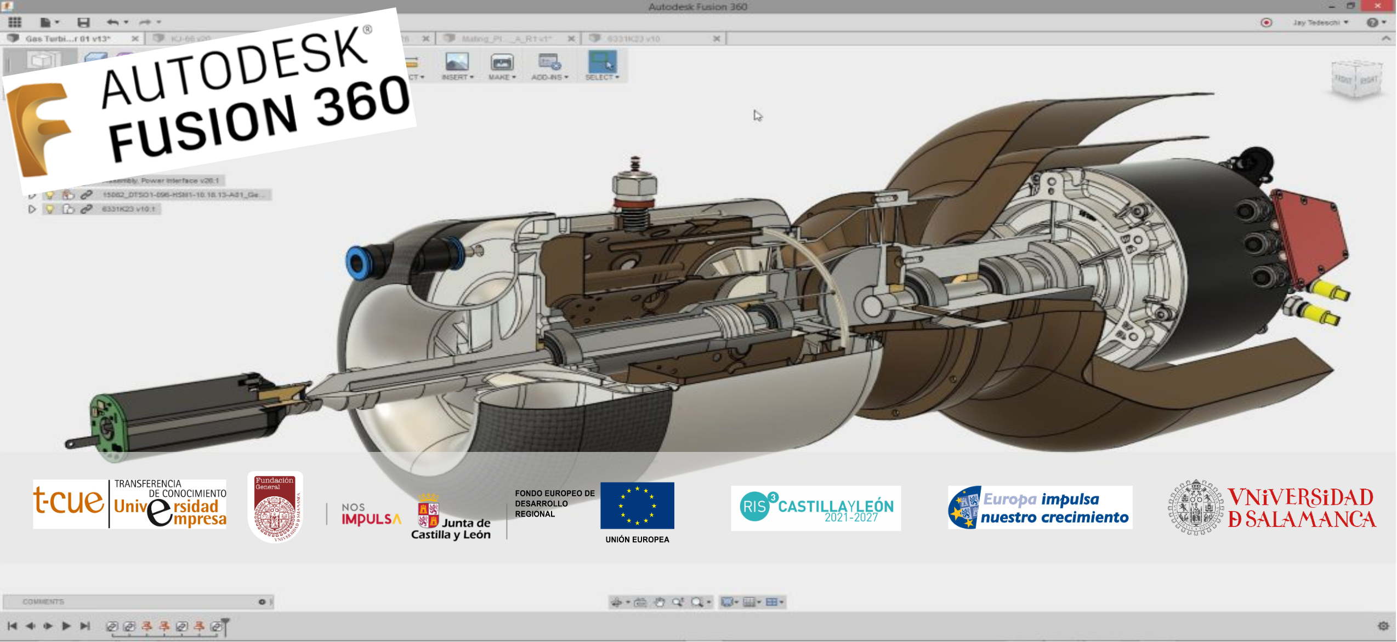
Task: Jump to the end of the timeline
Action: (x=85, y=626)
